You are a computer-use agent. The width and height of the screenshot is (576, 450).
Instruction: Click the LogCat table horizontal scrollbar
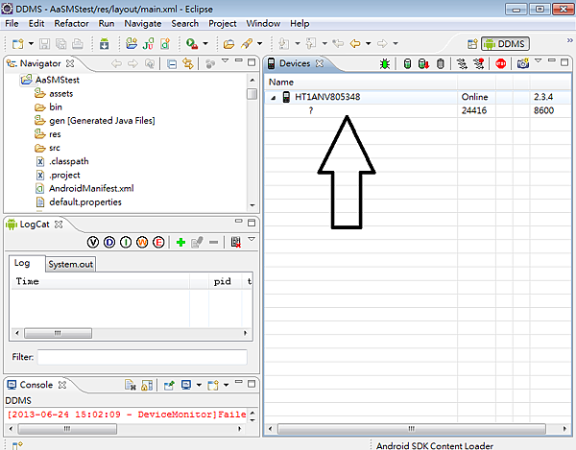[x=58, y=333]
